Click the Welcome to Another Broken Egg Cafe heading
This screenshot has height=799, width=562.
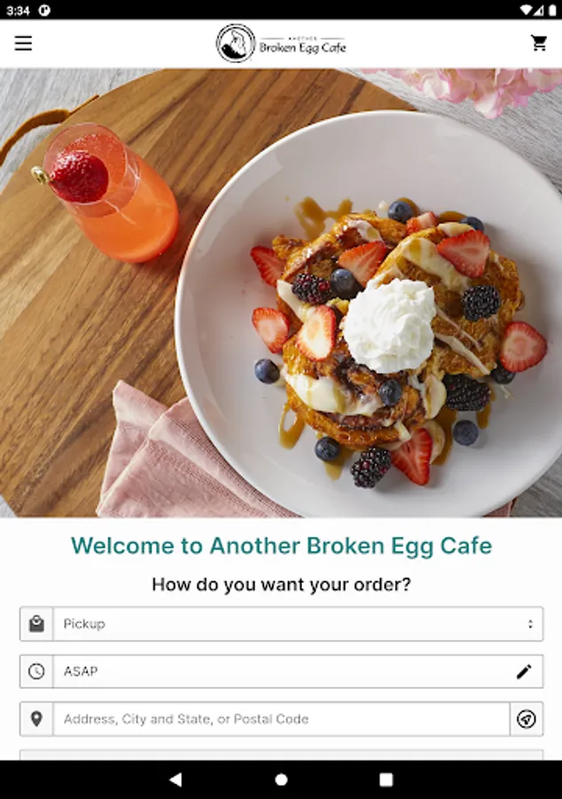tap(281, 545)
